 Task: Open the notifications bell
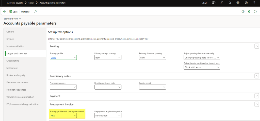pyautogui.click(x=230, y=3)
